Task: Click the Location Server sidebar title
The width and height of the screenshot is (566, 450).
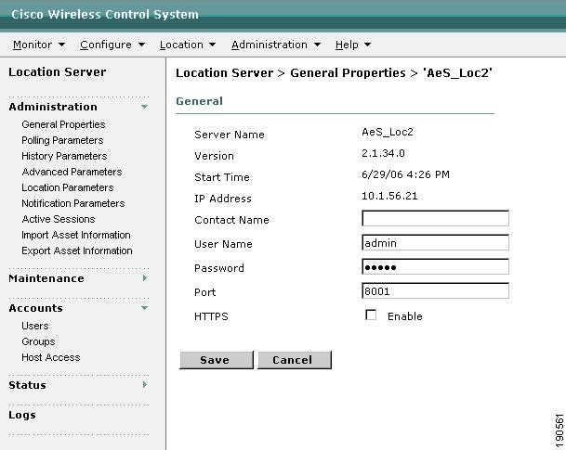Action: click(x=58, y=72)
